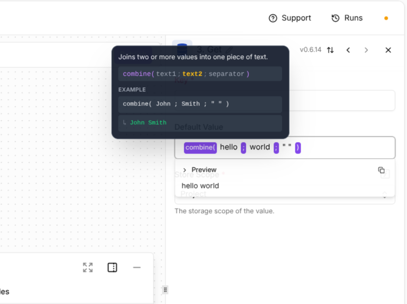Click the hello world preview output

pos(200,186)
